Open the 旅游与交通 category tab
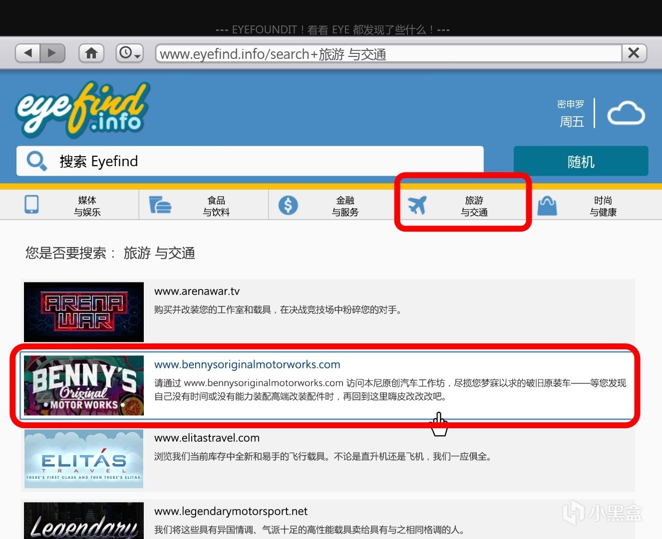The image size is (662, 539). [463, 205]
